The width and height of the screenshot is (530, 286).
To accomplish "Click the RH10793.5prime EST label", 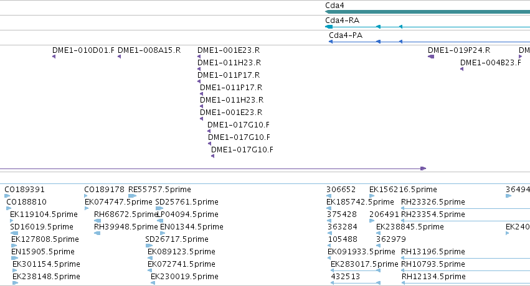I will pos(433,264).
